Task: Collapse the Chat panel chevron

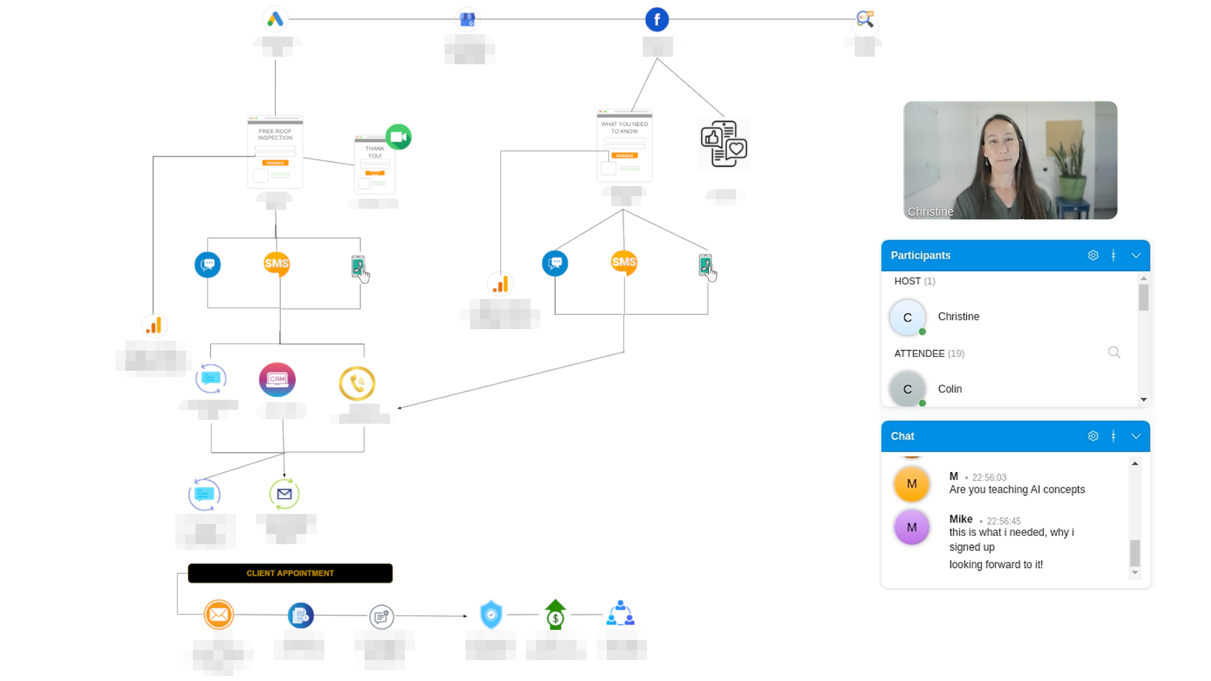Action: coord(1136,436)
